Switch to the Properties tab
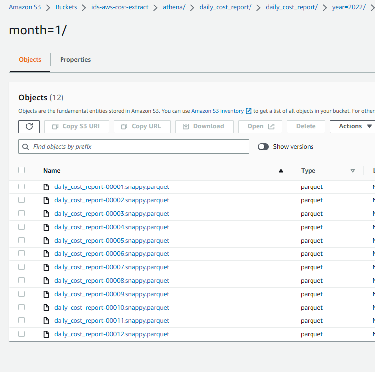Screen dimensions: 375x372 75,60
